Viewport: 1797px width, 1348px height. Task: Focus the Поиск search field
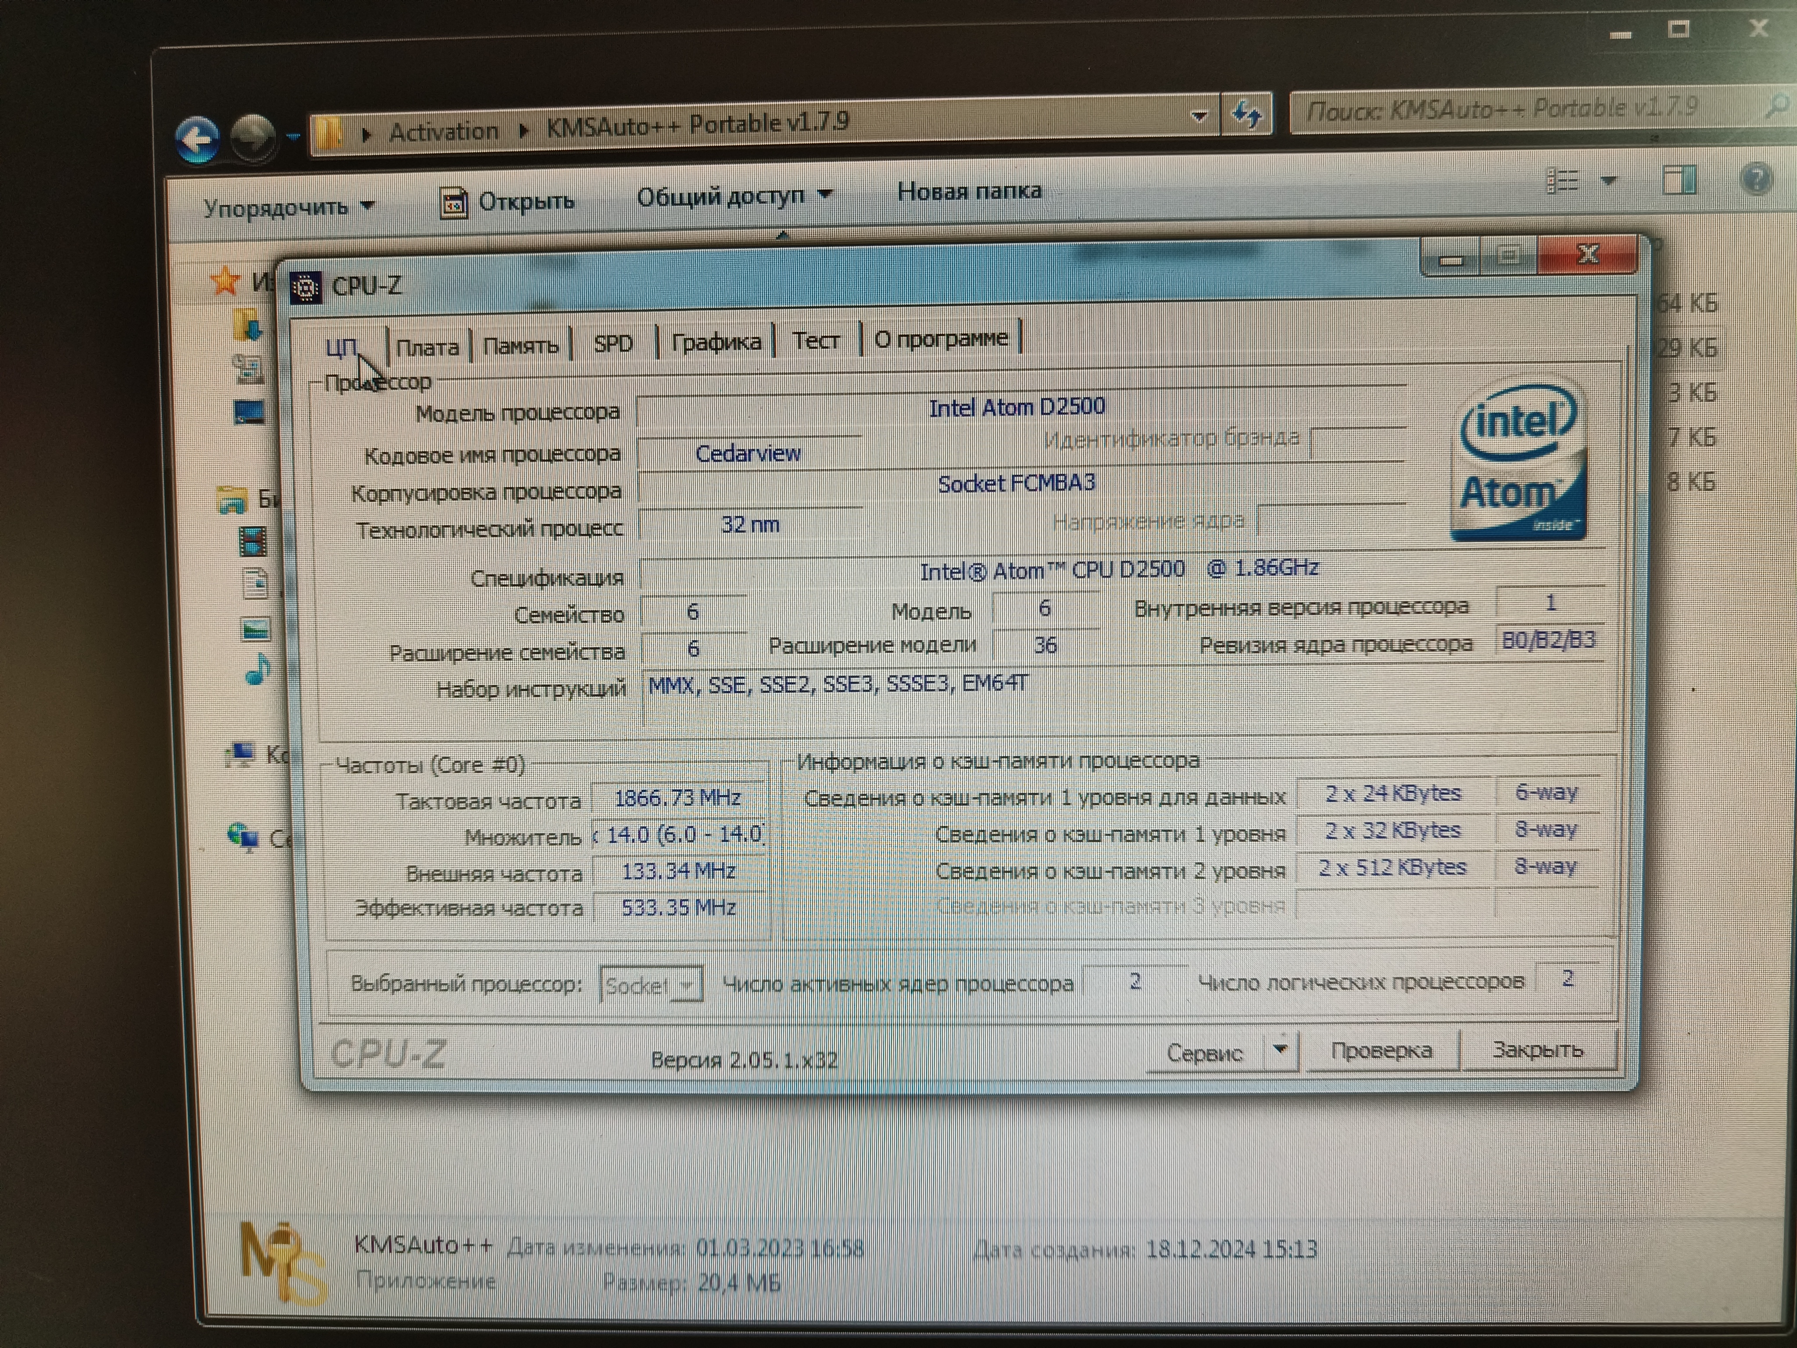pyautogui.click(x=1527, y=109)
